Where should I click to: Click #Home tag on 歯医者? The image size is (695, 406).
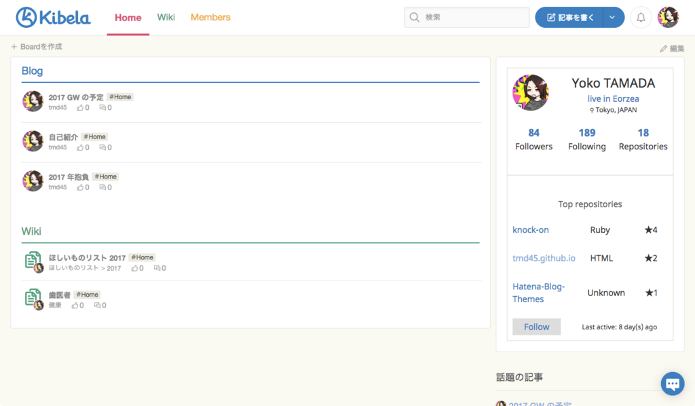[88, 295]
